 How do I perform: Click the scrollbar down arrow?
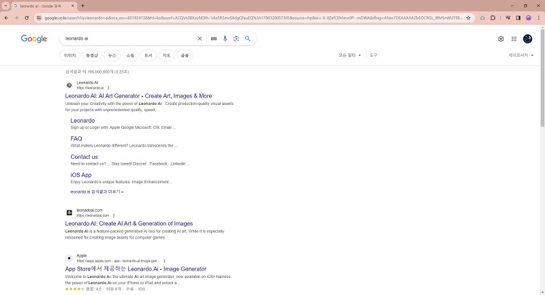[x=542, y=292]
